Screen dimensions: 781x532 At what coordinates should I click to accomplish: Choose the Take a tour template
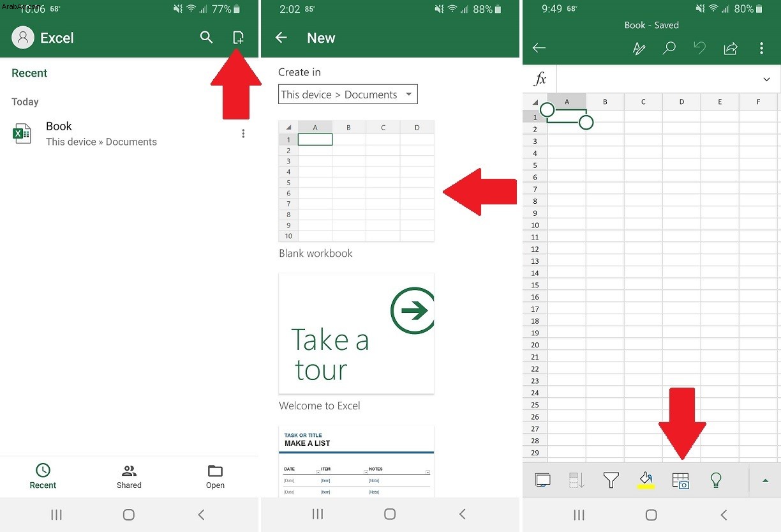(x=357, y=333)
